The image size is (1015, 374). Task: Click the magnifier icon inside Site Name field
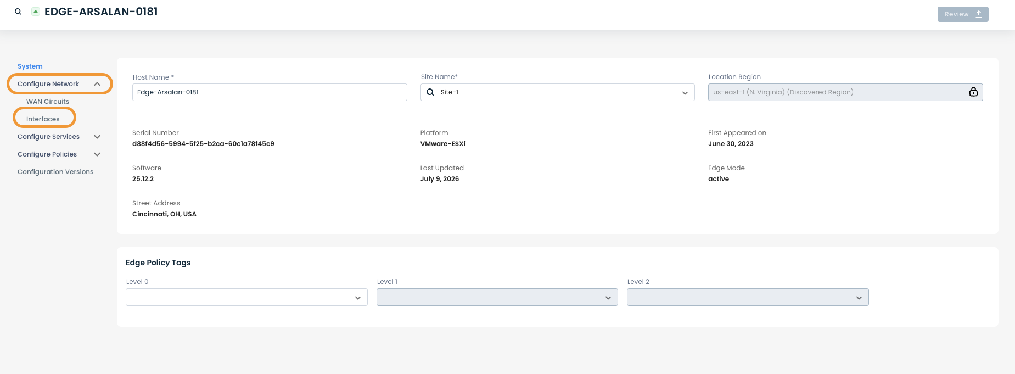click(x=430, y=92)
